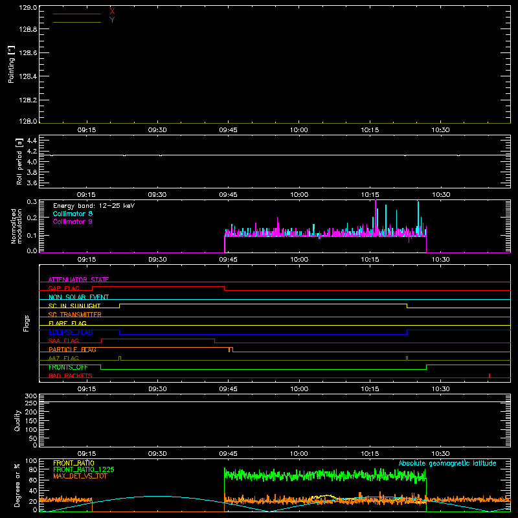
Task: Click the FRONTS_OFF flag label
Action: [x=68, y=367]
